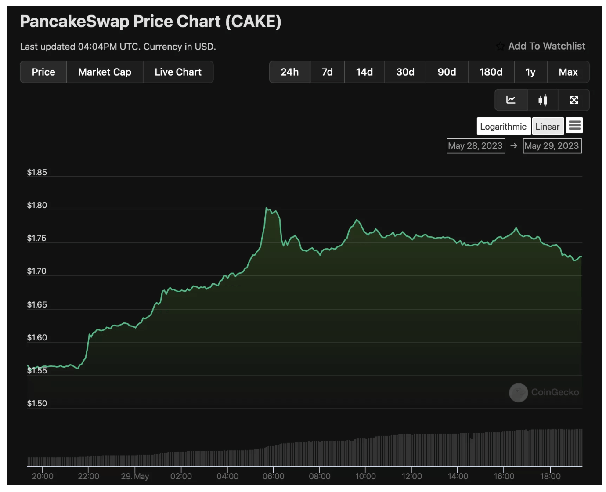Edit start date May 28, 2023
Image resolution: width=606 pixels, height=492 pixels.
coord(476,146)
